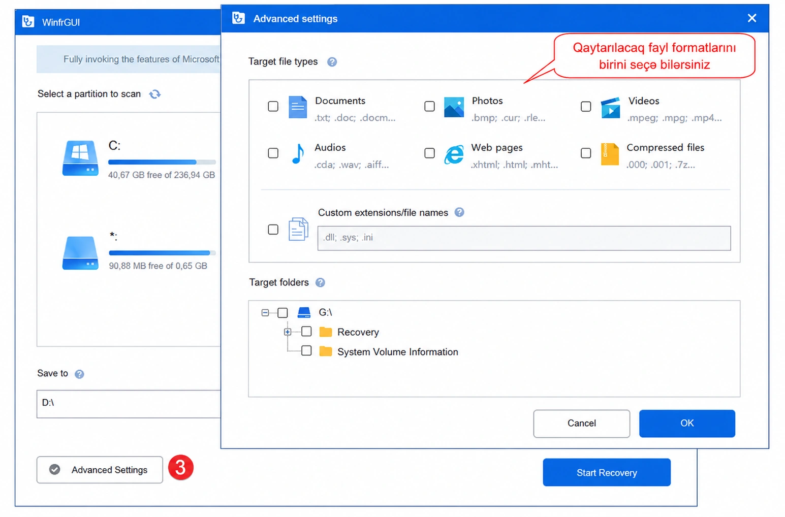Viewport: 785px width, 517px height.
Task: Click the Custom extensions document icon
Action: click(298, 229)
